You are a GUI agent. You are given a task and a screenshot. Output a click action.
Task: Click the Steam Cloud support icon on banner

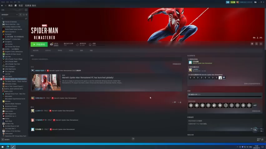(x=254, y=38)
